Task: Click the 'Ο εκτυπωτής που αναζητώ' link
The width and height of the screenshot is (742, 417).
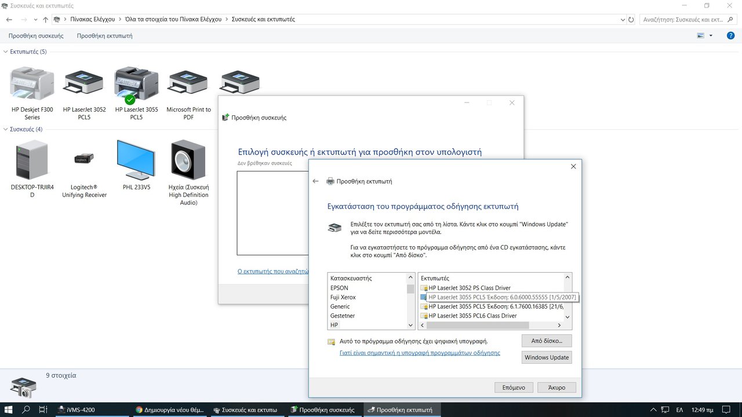Action: (x=272, y=271)
